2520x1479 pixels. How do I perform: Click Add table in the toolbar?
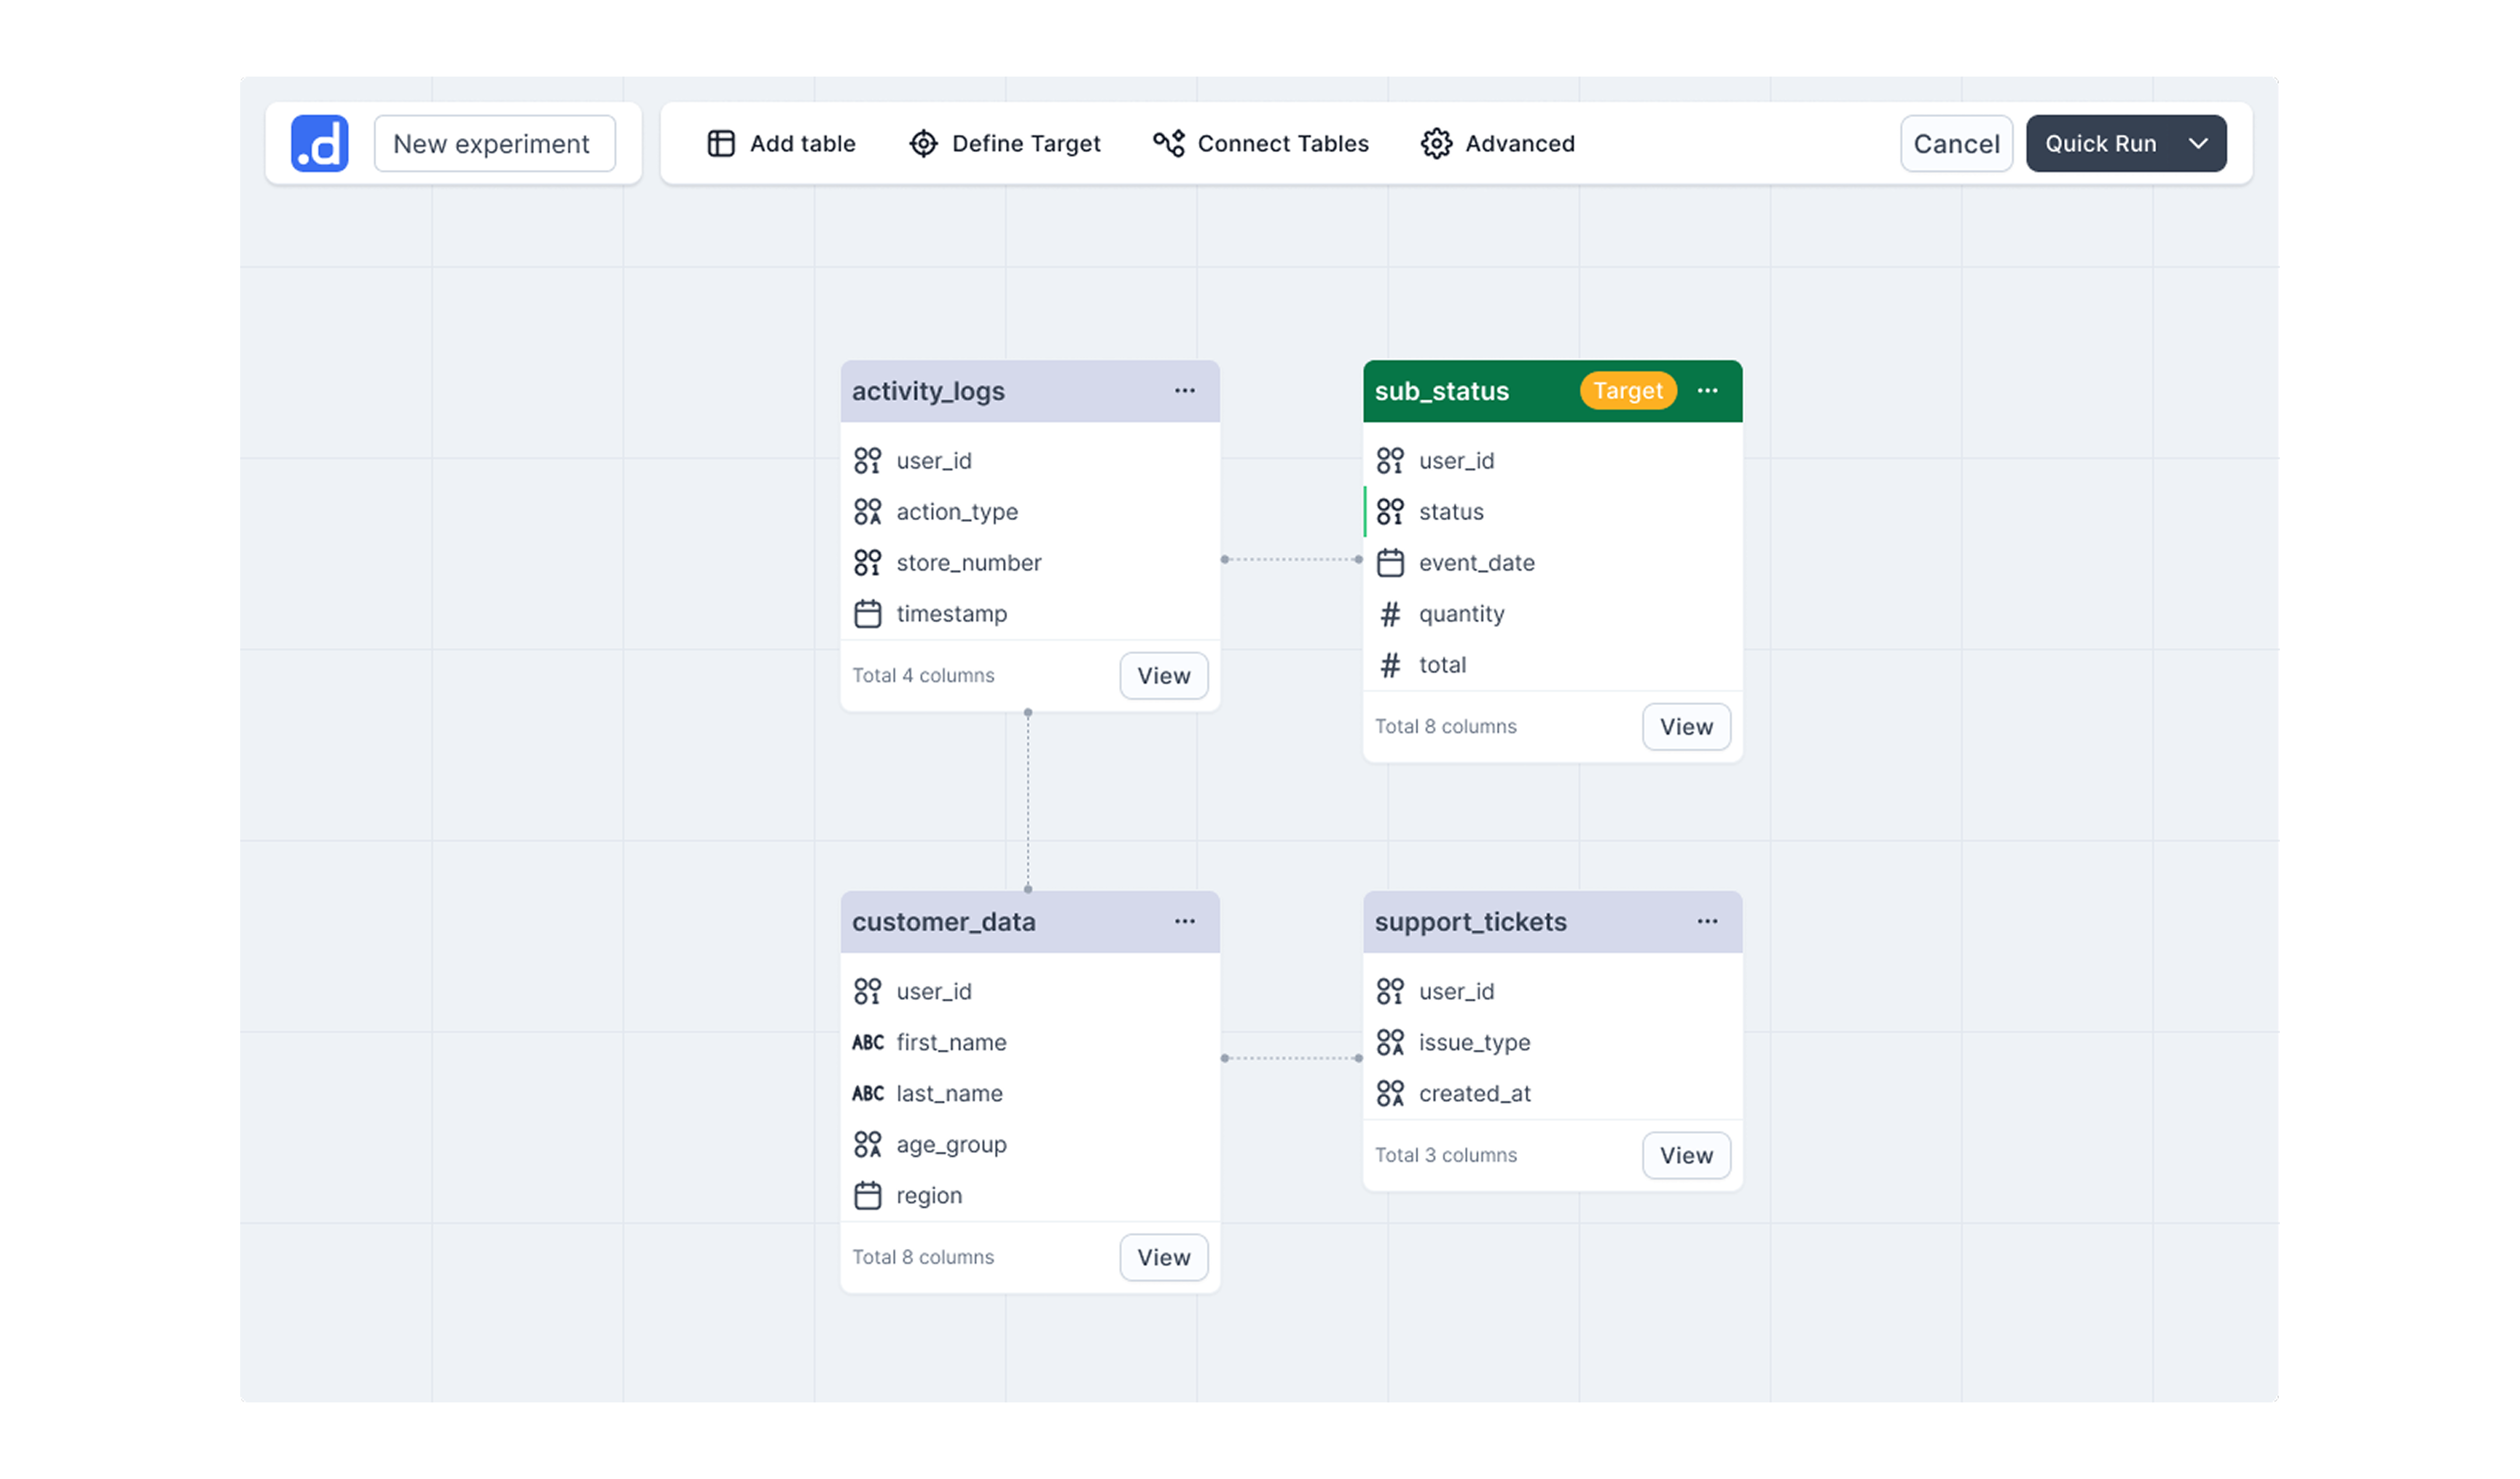click(x=781, y=143)
